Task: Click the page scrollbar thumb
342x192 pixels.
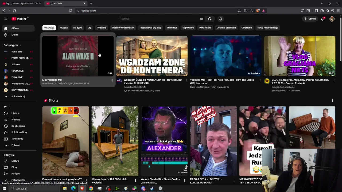Action: click(x=340, y=39)
